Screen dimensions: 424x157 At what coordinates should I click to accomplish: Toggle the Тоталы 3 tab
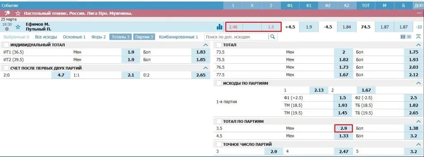pos(120,37)
